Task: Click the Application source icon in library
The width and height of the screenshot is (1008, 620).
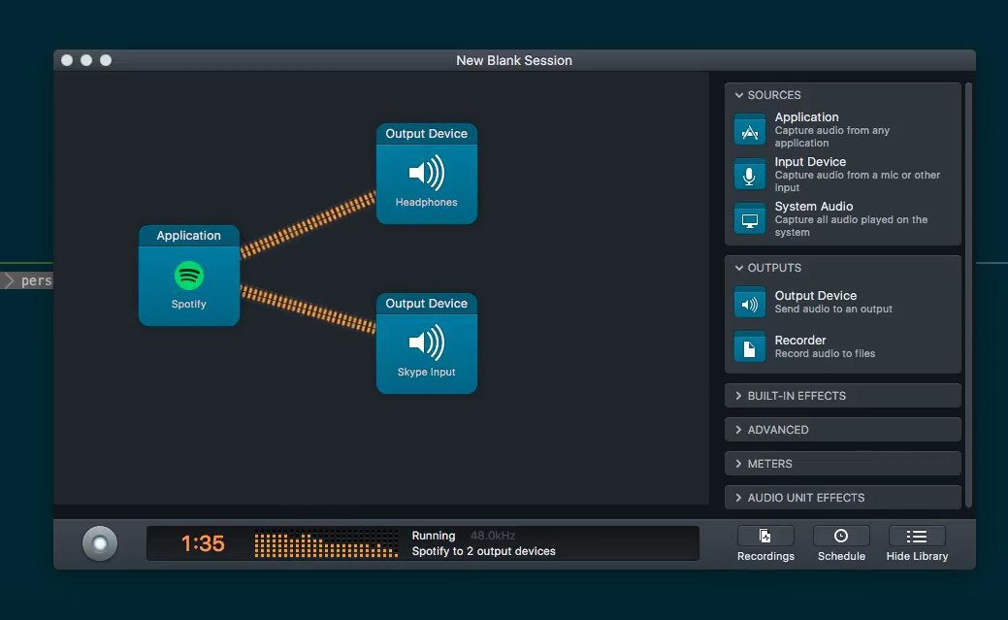Action: [x=750, y=130]
